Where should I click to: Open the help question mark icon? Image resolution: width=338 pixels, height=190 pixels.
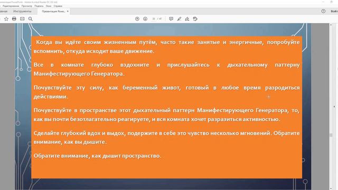tap(323, 11)
